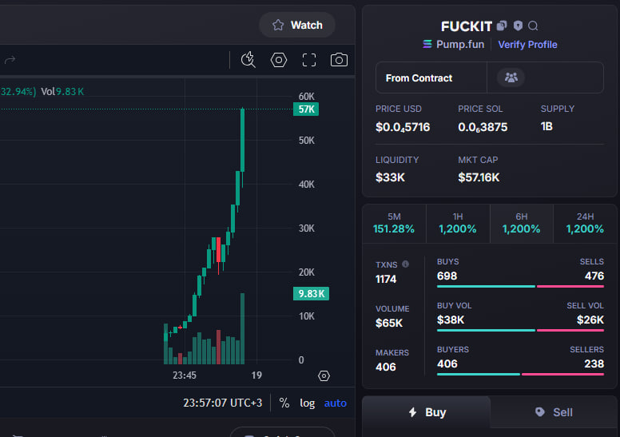Open Pump.fun link
Image resolution: width=620 pixels, height=437 pixels.
pyautogui.click(x=460, y=44)
